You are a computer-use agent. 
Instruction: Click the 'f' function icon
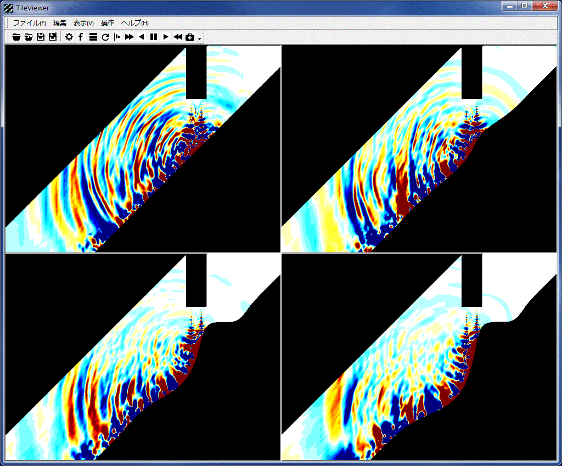[x=81, y=37]
